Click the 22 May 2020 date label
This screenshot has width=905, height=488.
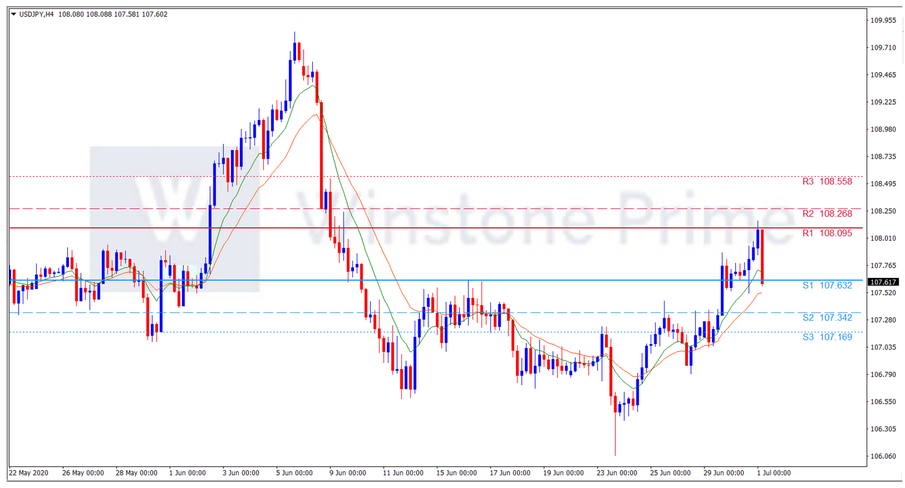(29, 473)
